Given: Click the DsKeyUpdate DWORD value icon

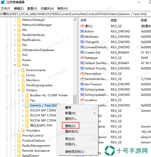Looking at the screenshot, I should [x=82, y=89].
